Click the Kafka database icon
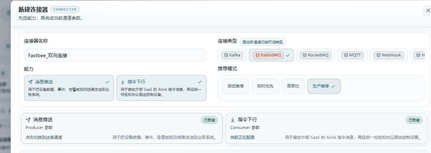The width and height of the screenshot is (431, 153). (x=226, y=55)
